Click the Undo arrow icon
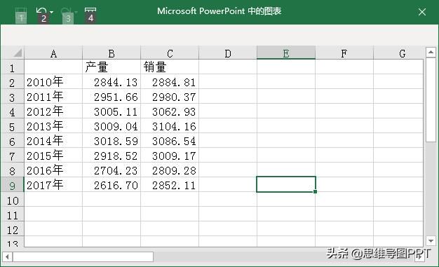 pyautogui.click(x=41, y=13)
